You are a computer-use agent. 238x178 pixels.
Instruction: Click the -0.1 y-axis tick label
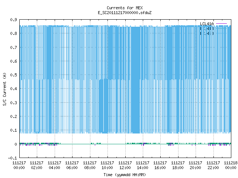[12, 158]
